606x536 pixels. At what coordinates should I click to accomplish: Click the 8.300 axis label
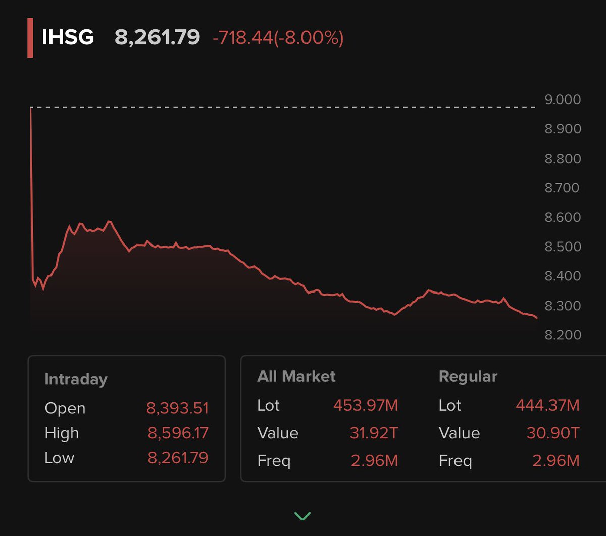click(x=563, y=306)
